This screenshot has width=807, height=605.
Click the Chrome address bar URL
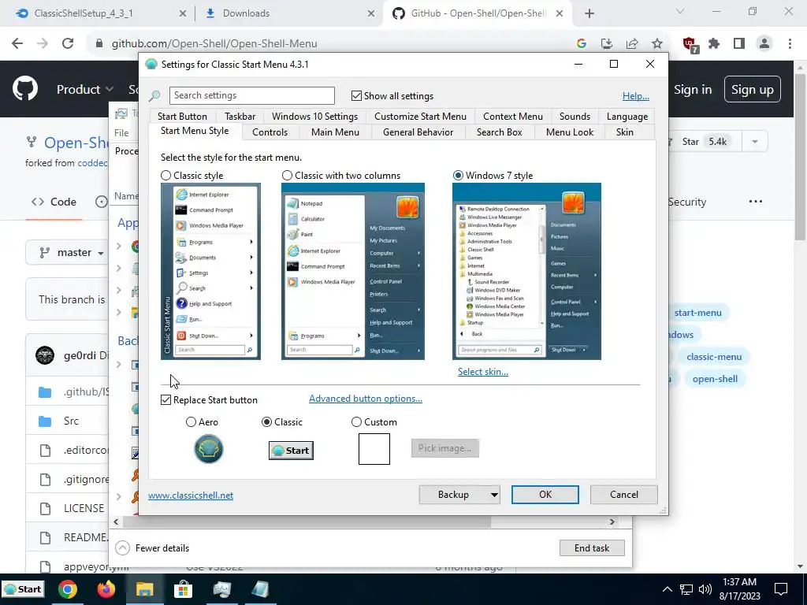[214, 44]
